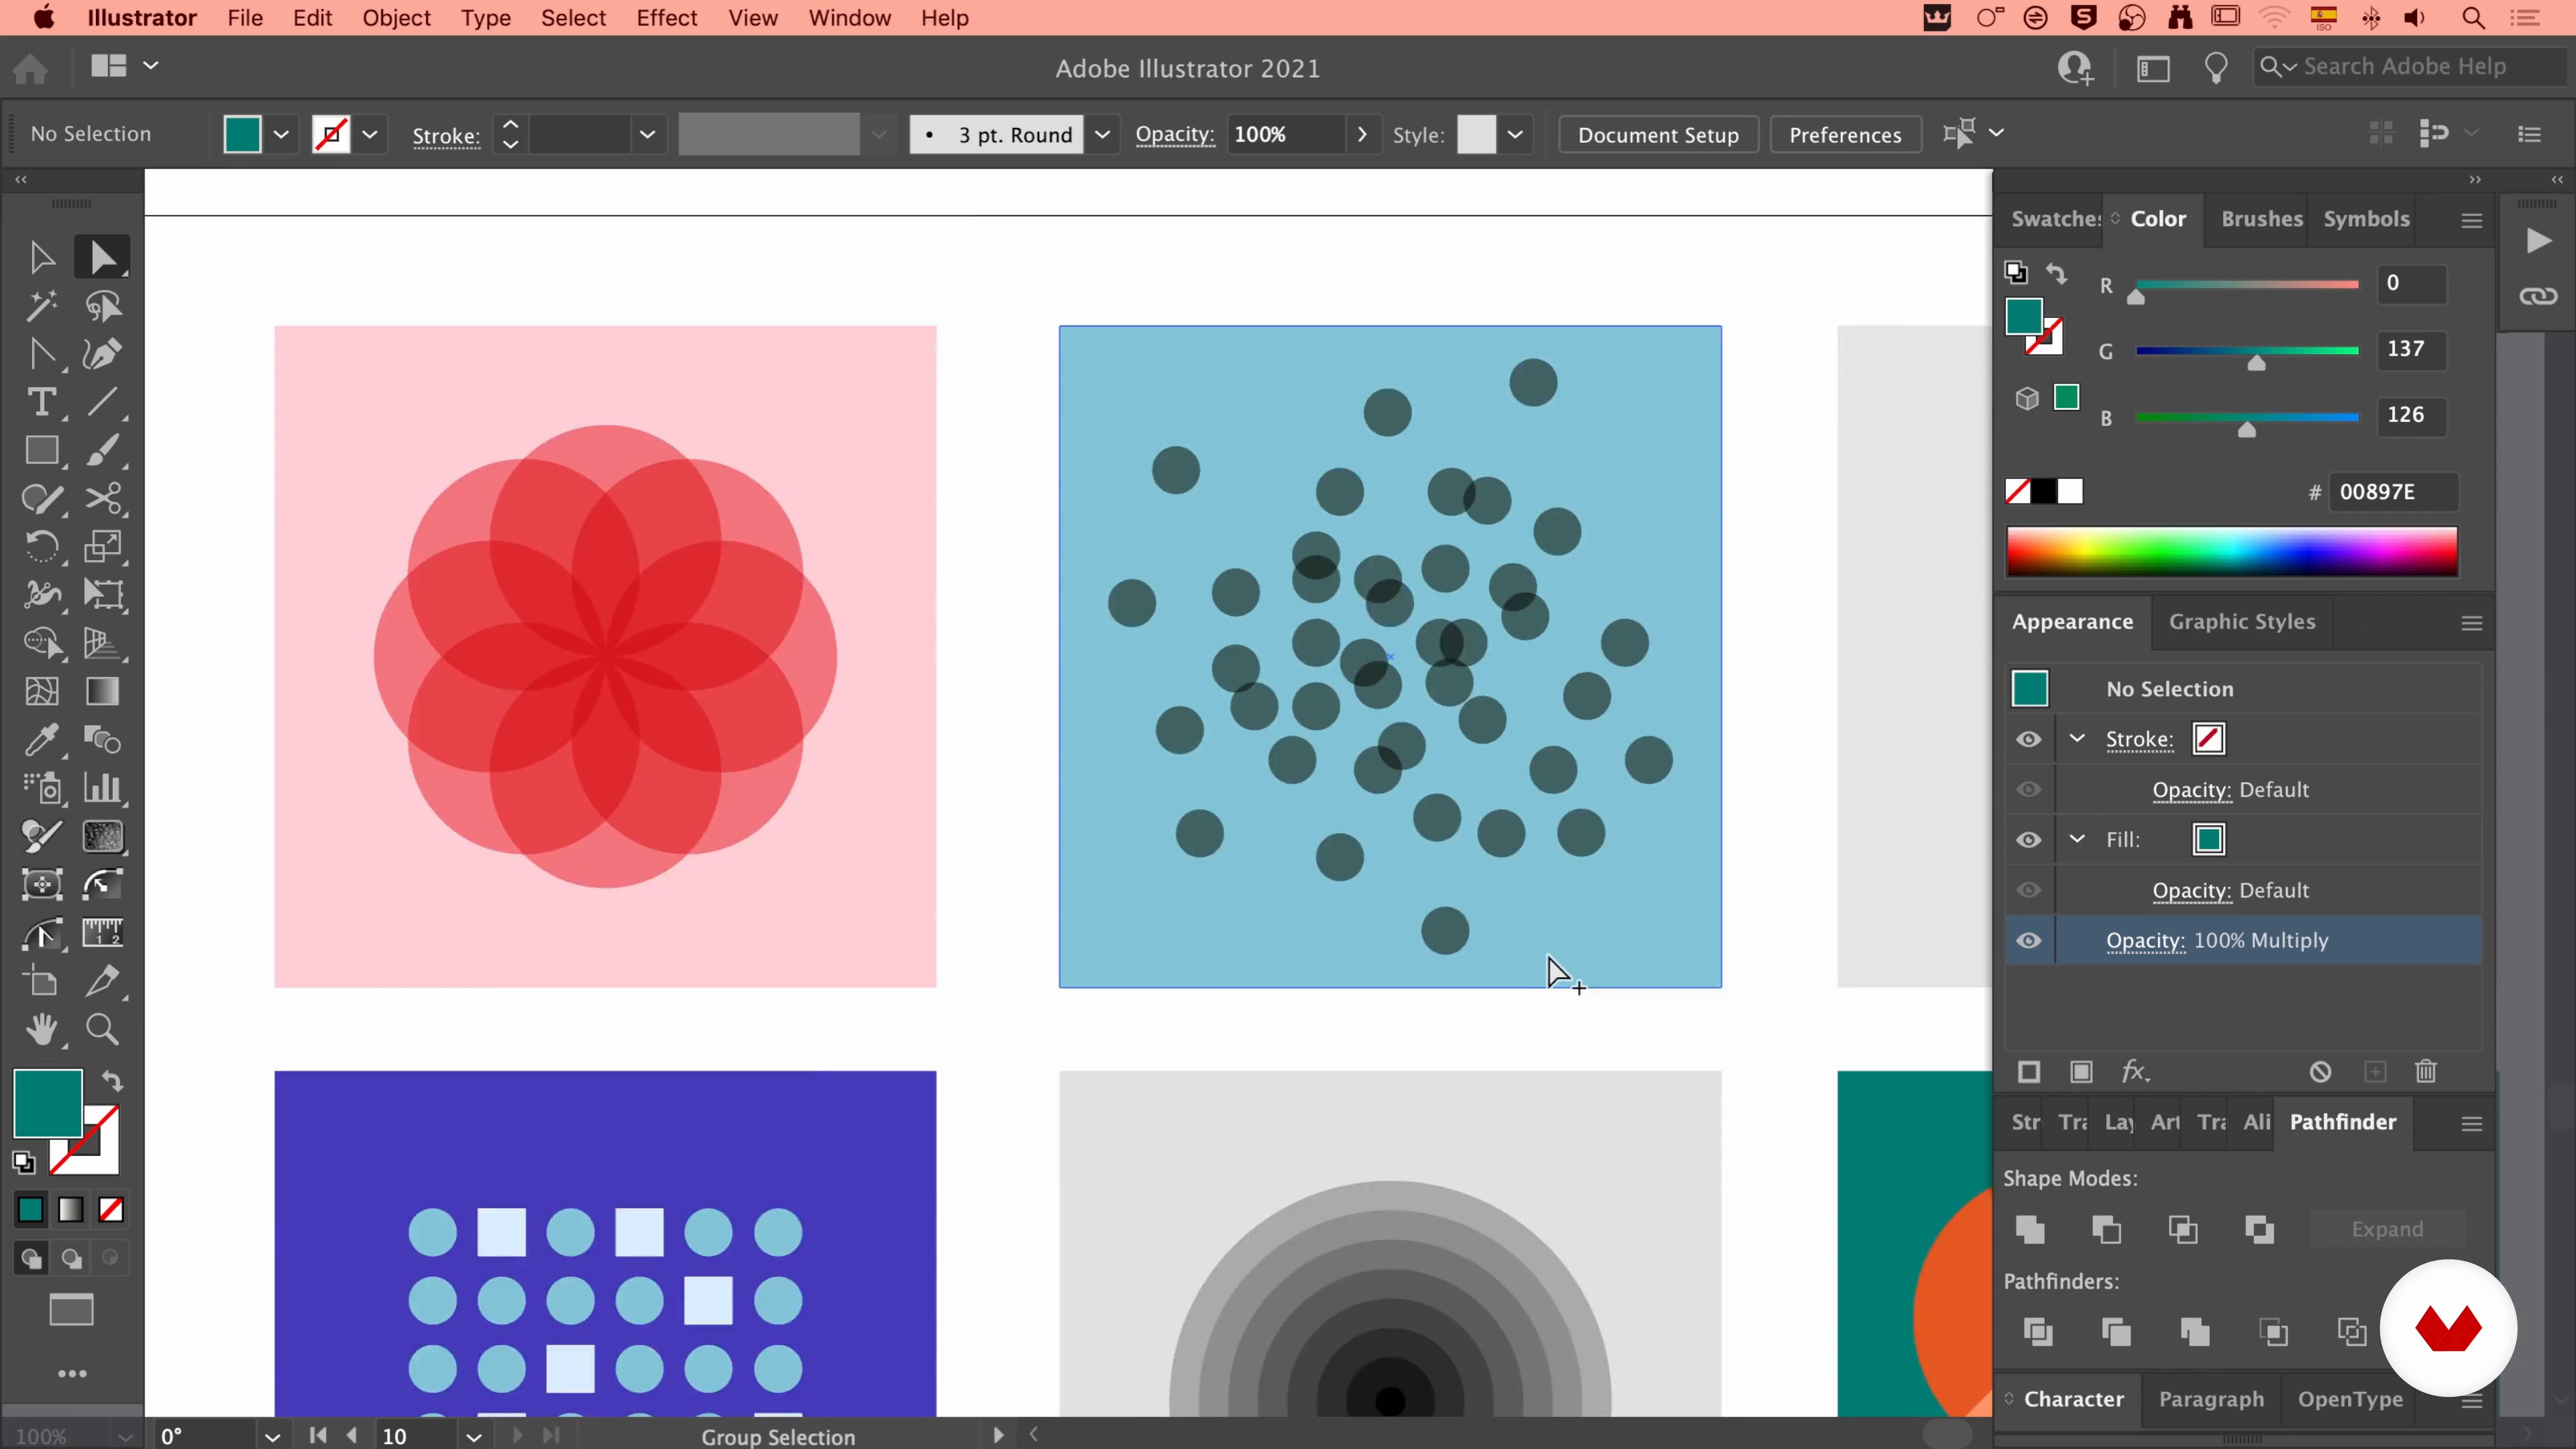Clear Appearance using the no-symbol icon

click(x=2321, y=1072)
